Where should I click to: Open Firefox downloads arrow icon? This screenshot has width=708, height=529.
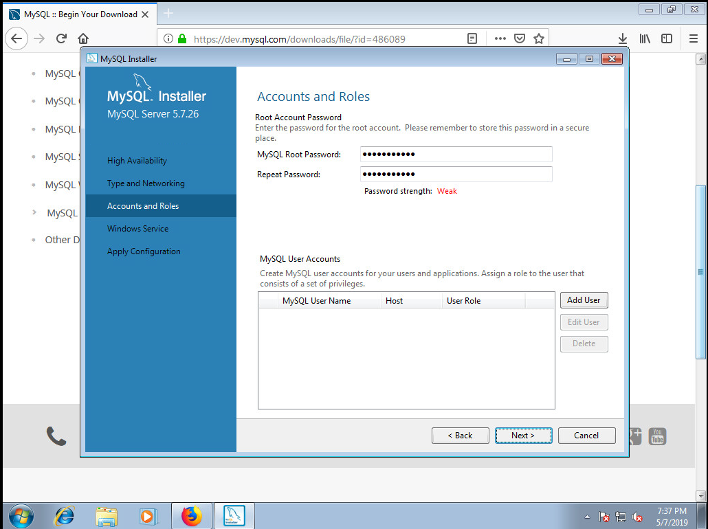(x=623, y=39)
